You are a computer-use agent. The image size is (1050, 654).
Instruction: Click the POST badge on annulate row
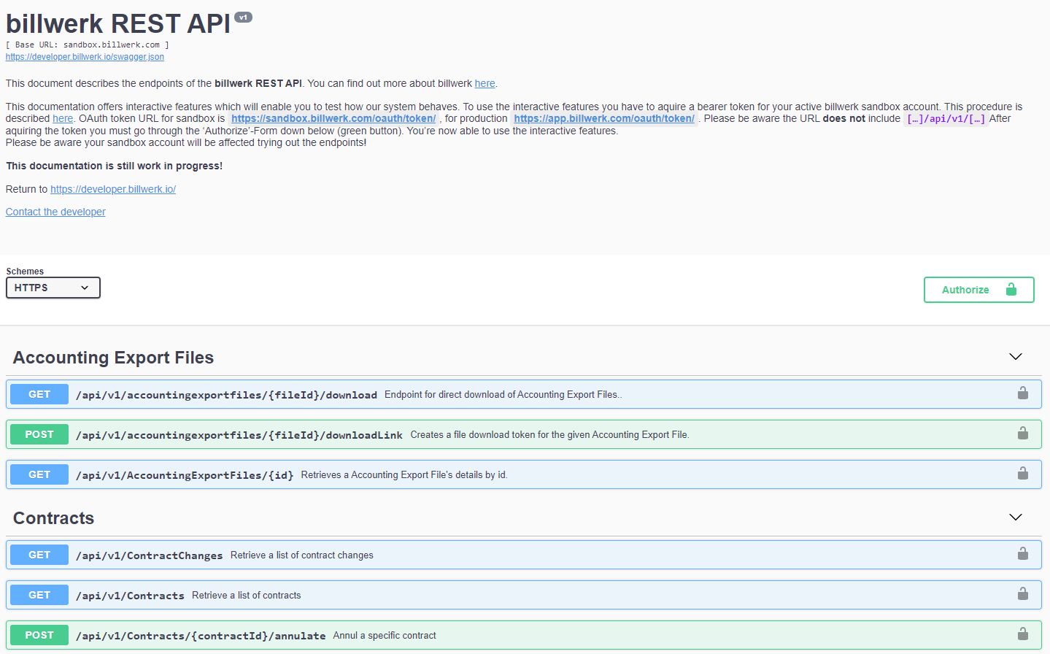click(39, 635)
